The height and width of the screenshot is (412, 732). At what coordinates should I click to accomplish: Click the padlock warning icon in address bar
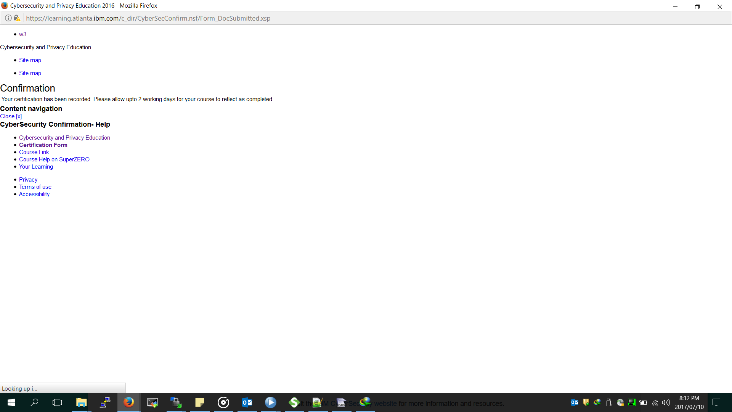(x=17, y=18)
